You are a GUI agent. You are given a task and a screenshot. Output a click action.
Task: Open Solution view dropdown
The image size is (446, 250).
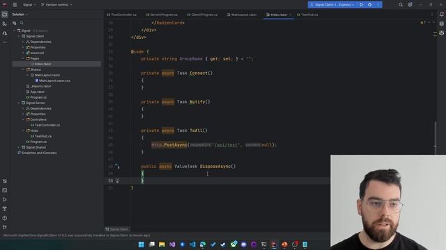20,15
